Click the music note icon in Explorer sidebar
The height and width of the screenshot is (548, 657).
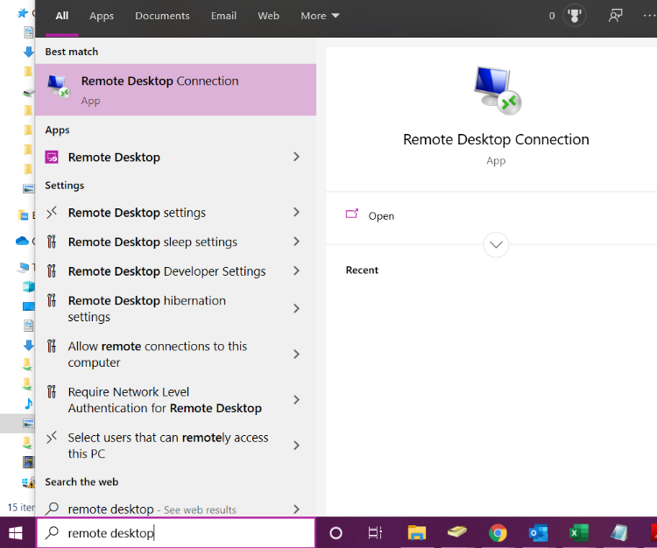click(28, 404)
